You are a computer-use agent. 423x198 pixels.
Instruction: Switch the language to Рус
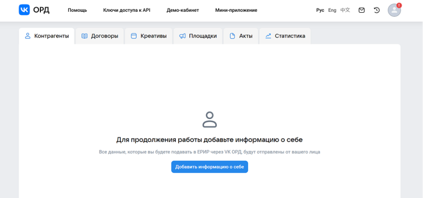[x=320, y=10]
